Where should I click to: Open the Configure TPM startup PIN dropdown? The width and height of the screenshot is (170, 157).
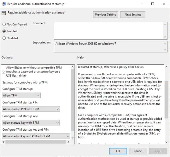(x=31, y=109)
